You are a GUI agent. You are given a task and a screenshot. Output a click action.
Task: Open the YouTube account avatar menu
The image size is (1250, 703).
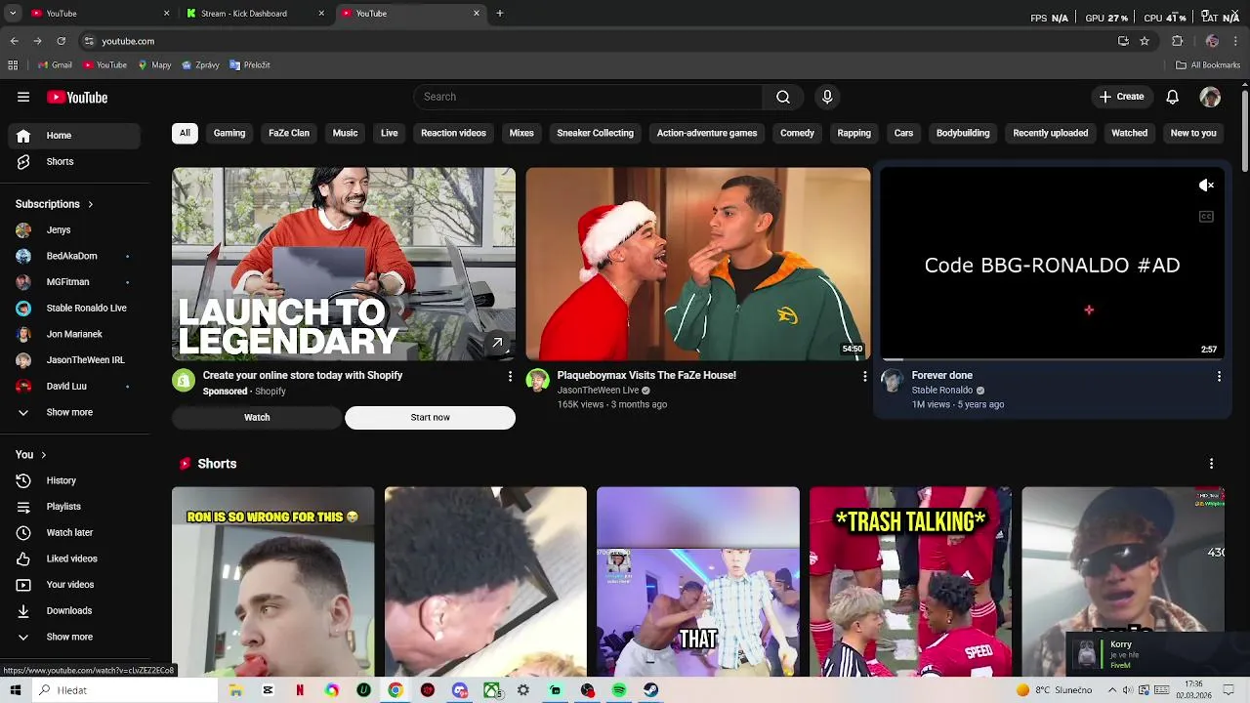(1210, 97)
